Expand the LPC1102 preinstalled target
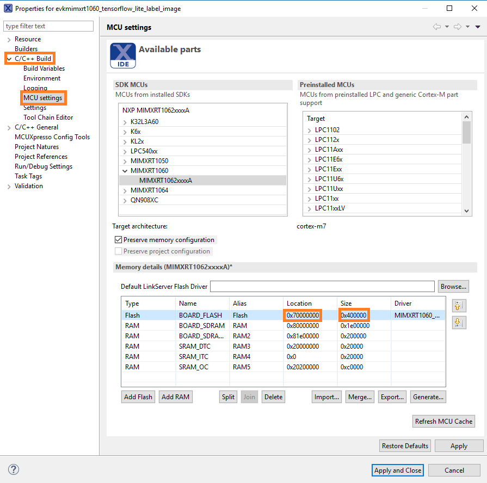Screen dimensions: 487x483 [310, 131]
